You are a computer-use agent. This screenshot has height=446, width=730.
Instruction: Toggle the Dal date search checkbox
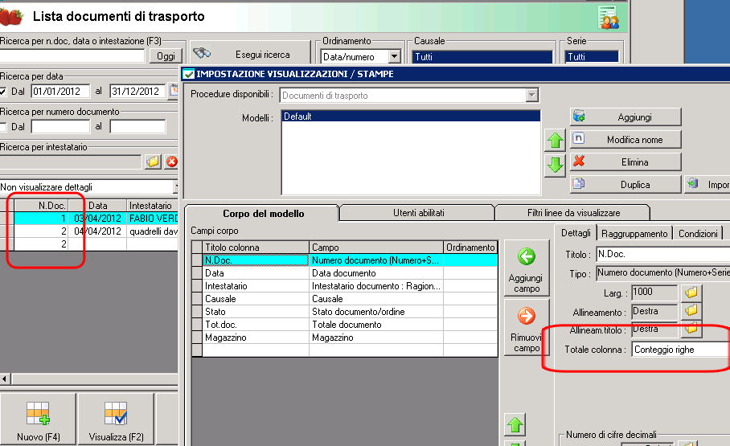click(3, 92)
